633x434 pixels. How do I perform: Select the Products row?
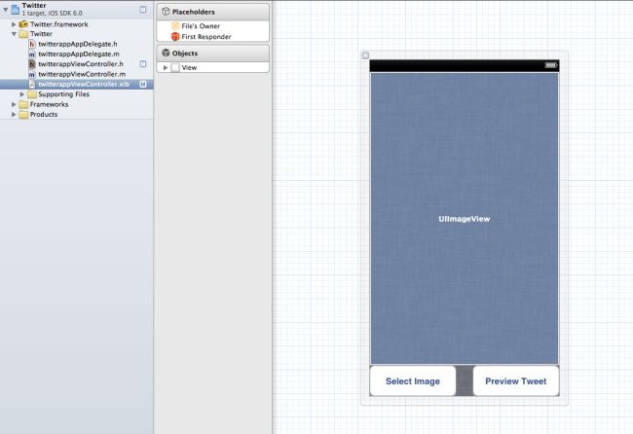[77, 115]
